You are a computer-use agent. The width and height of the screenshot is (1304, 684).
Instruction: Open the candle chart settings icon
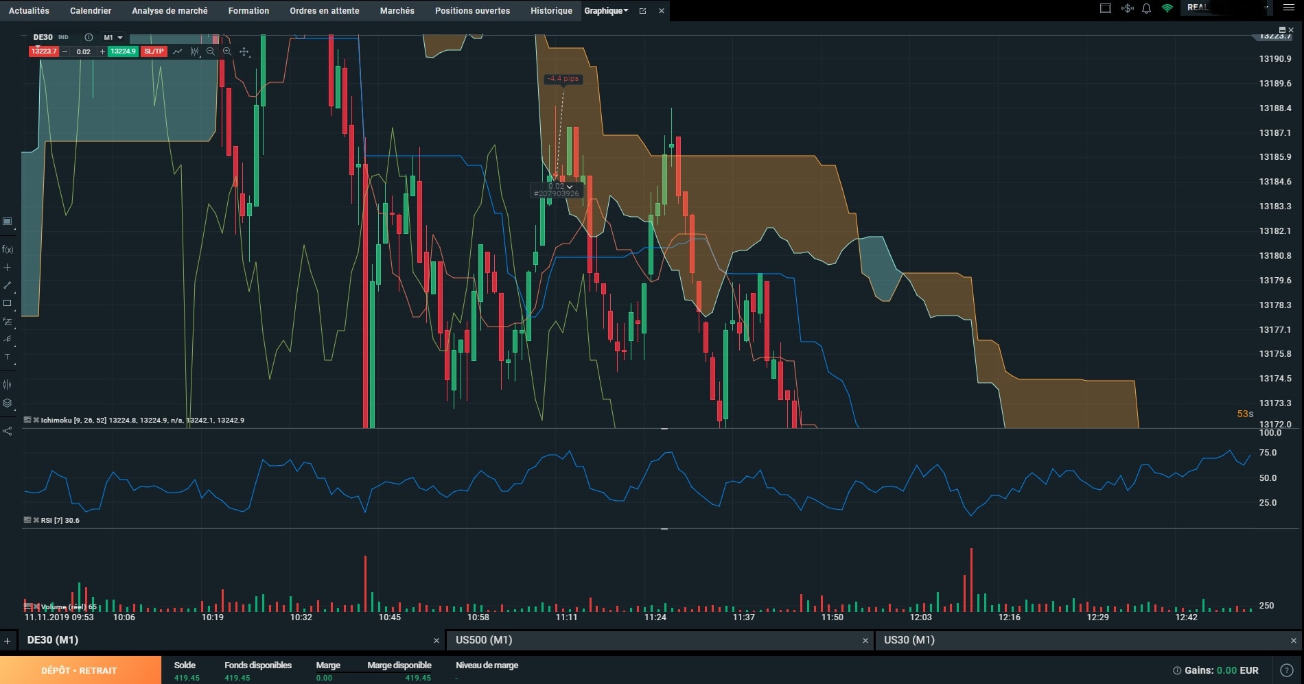[8, 385]
